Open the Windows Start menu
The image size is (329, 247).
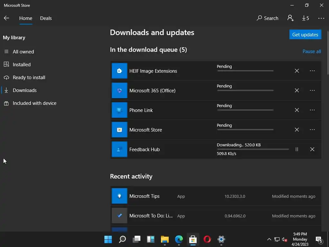coord(108,239)
